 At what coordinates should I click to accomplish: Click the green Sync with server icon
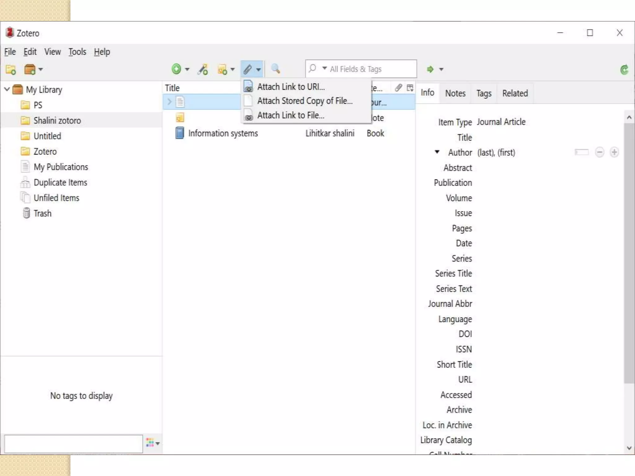pyautogui.click(x=624, y=70)
